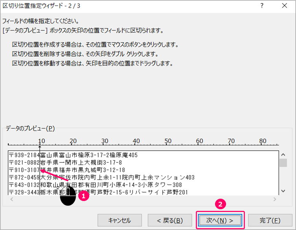Click the キャンセル button

120,220
